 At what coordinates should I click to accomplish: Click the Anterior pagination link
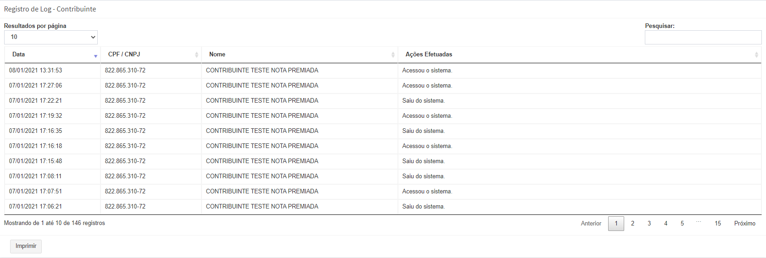click(591, 224)
